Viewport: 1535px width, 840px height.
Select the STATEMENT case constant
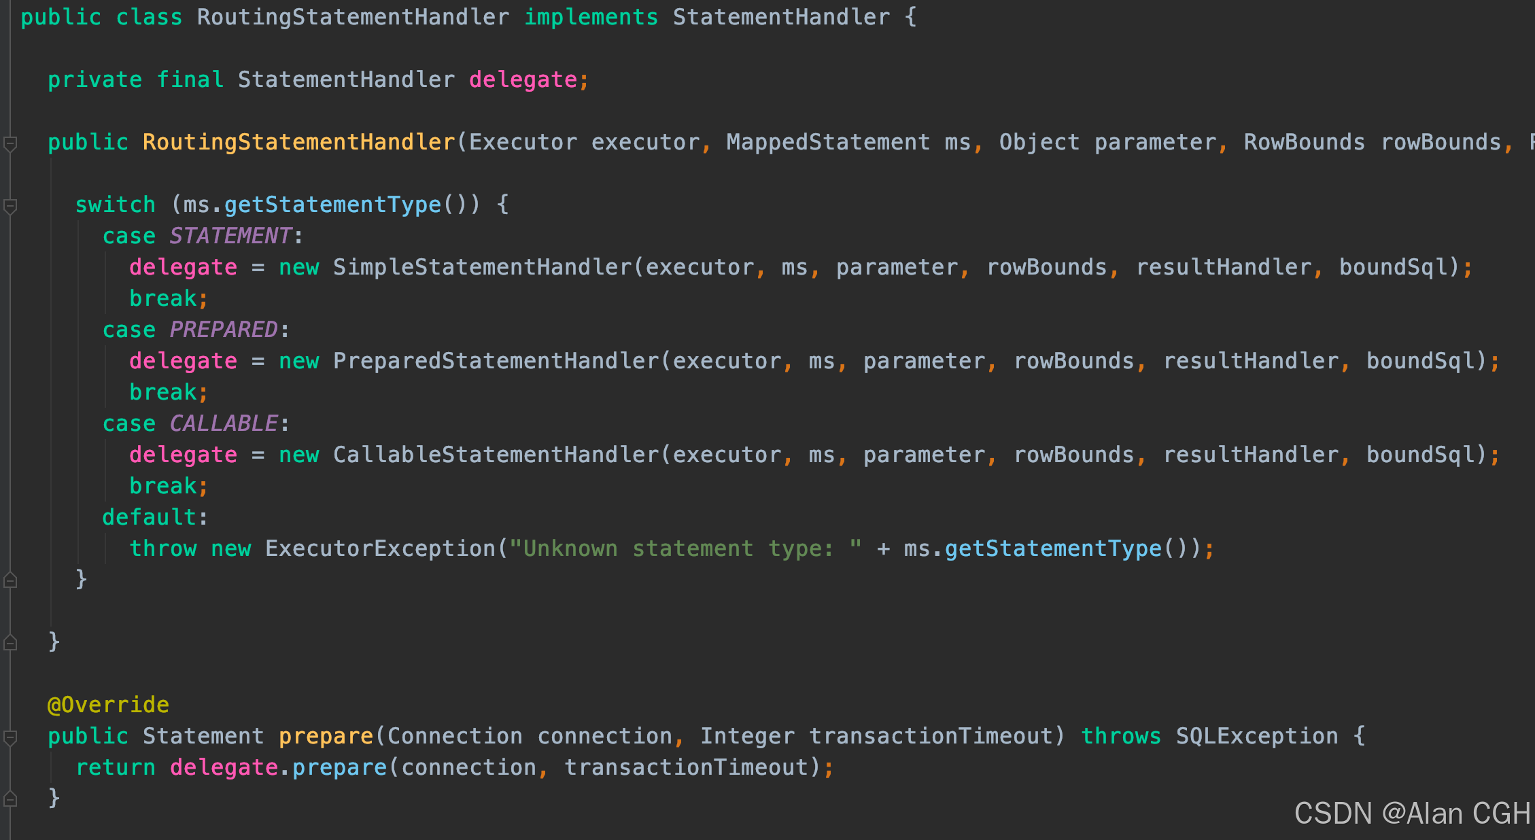click(230, 236)
